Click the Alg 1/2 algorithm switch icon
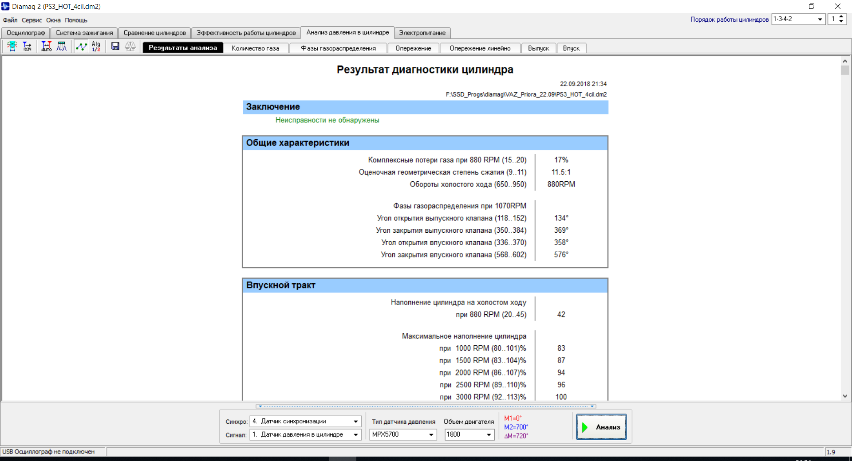 point(96,47)
